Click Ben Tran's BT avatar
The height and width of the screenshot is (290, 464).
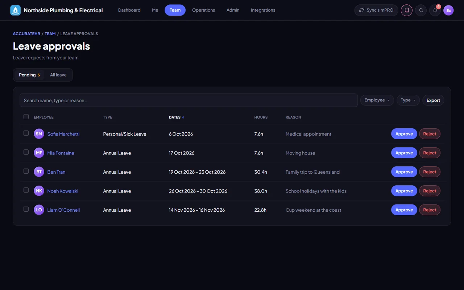tap(39, 172)
